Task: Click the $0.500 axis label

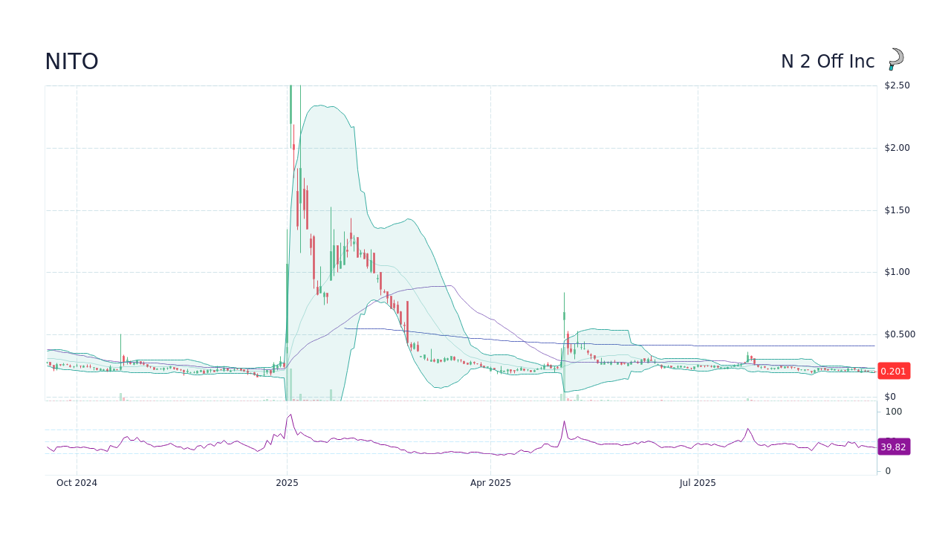Action: tap(900, 334)
